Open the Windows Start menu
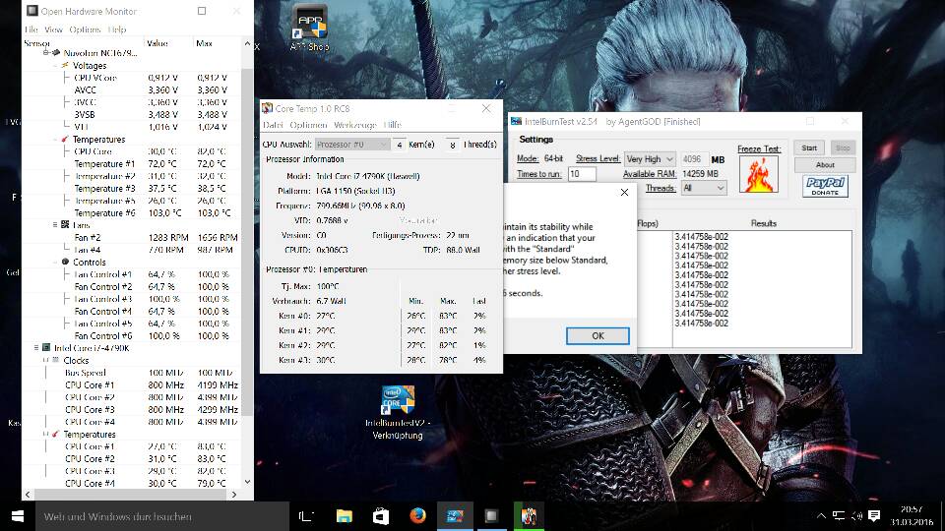 pos(18,516)
